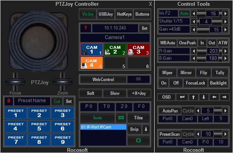Screen dimensions: 233x153
Task: Increase PresetScan cycle with right arrow
Action: pos(225,134)
